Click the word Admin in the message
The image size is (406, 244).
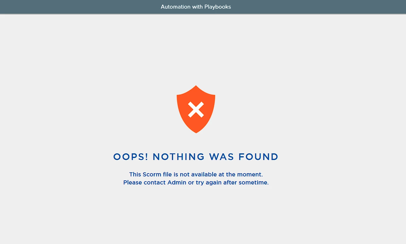click(177, 182)
